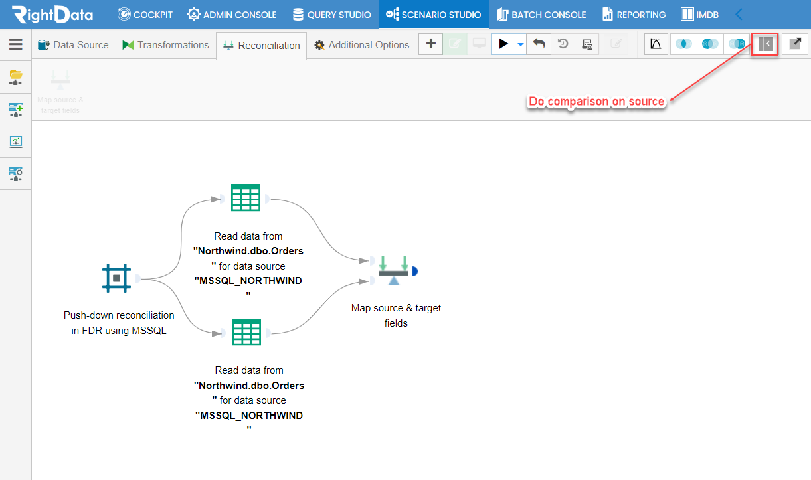Select the Reconciliation tab
Viewport: 811px width, 480px height.
[262, 46]
